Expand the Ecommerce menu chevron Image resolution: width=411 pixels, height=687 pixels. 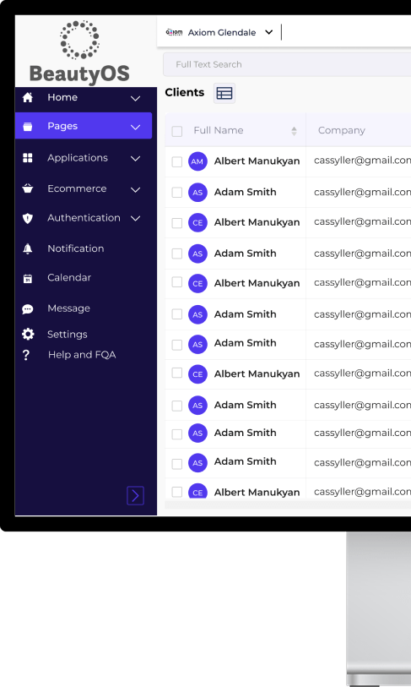136,190
